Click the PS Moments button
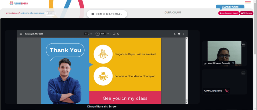Image resolution: width=257 pixels, height=110 pixels. pyautogui.click(x=246, y=13)
